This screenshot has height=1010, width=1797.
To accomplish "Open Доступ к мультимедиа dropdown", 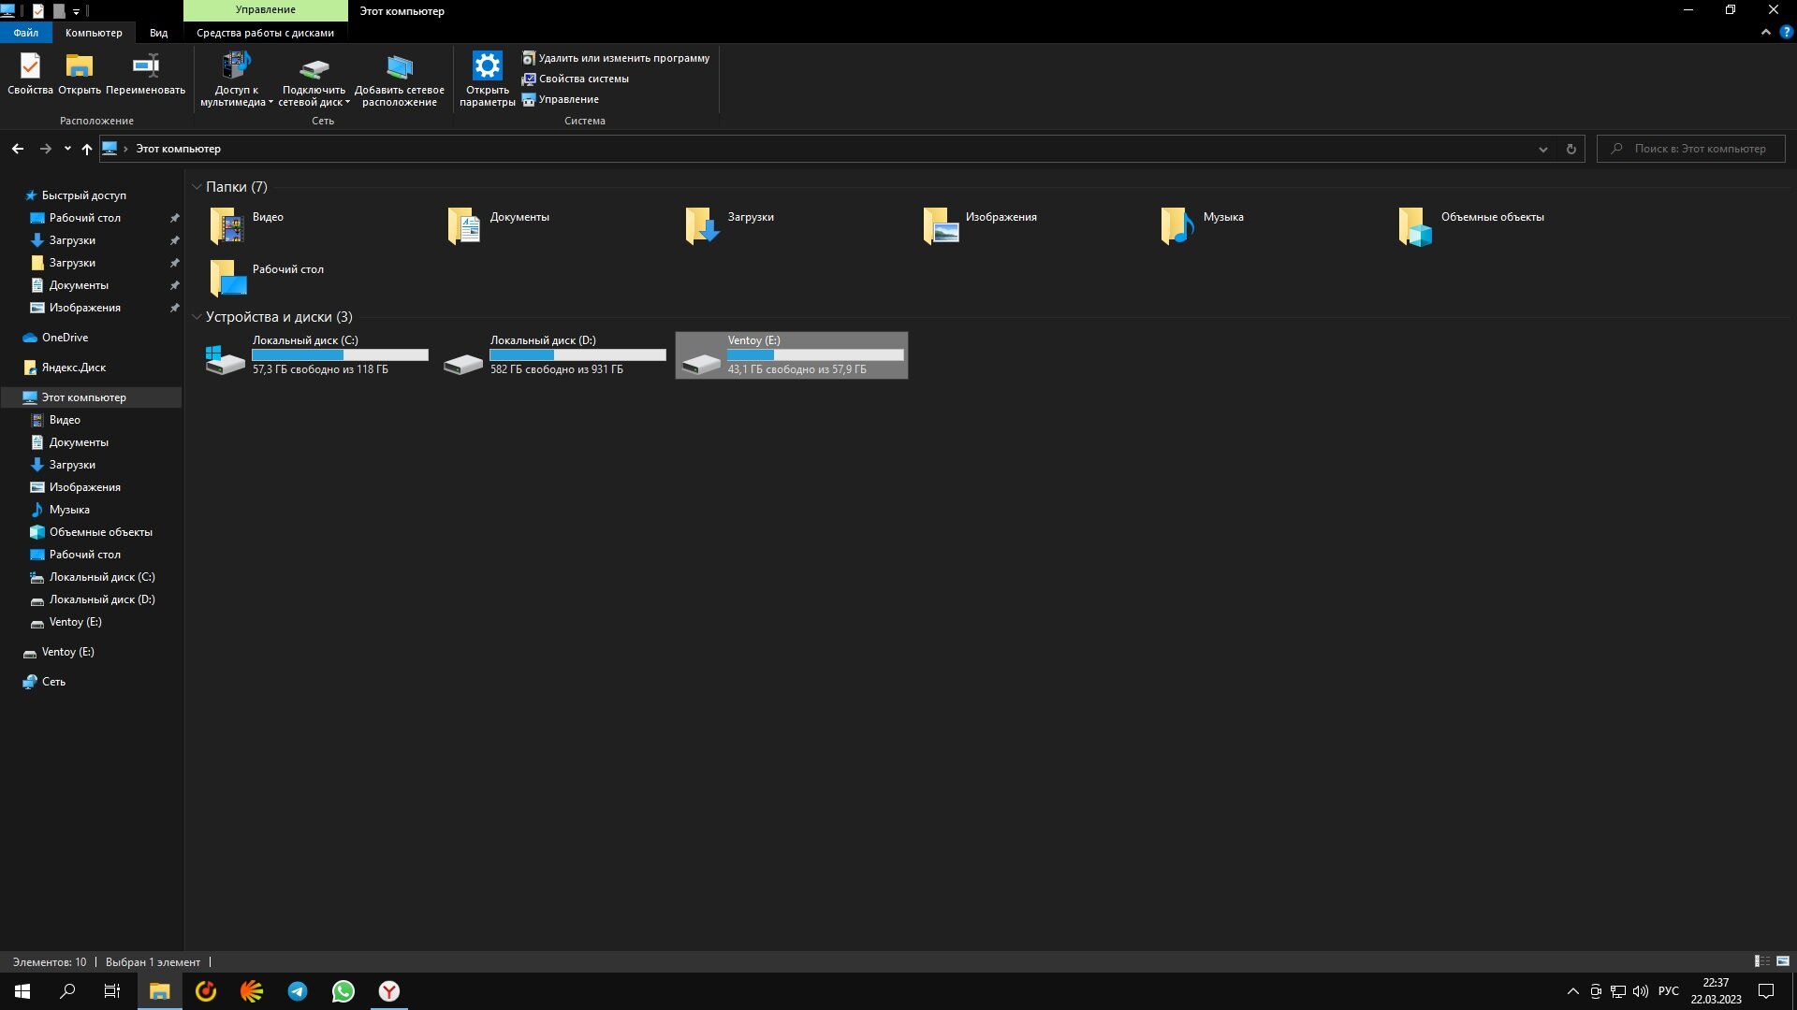I will [x=236, y=79].
